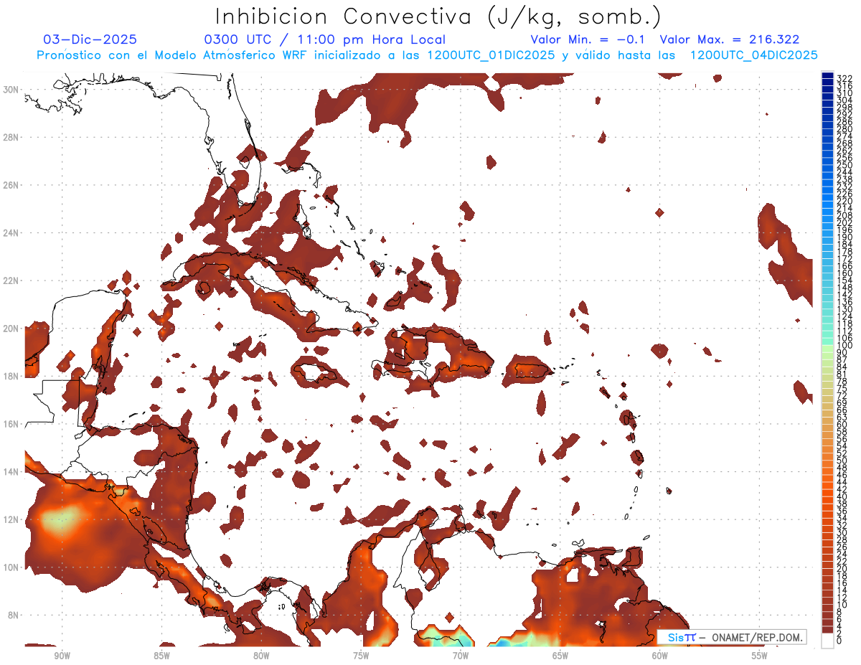Click the '70W' longitude label

tap(461, 656)
